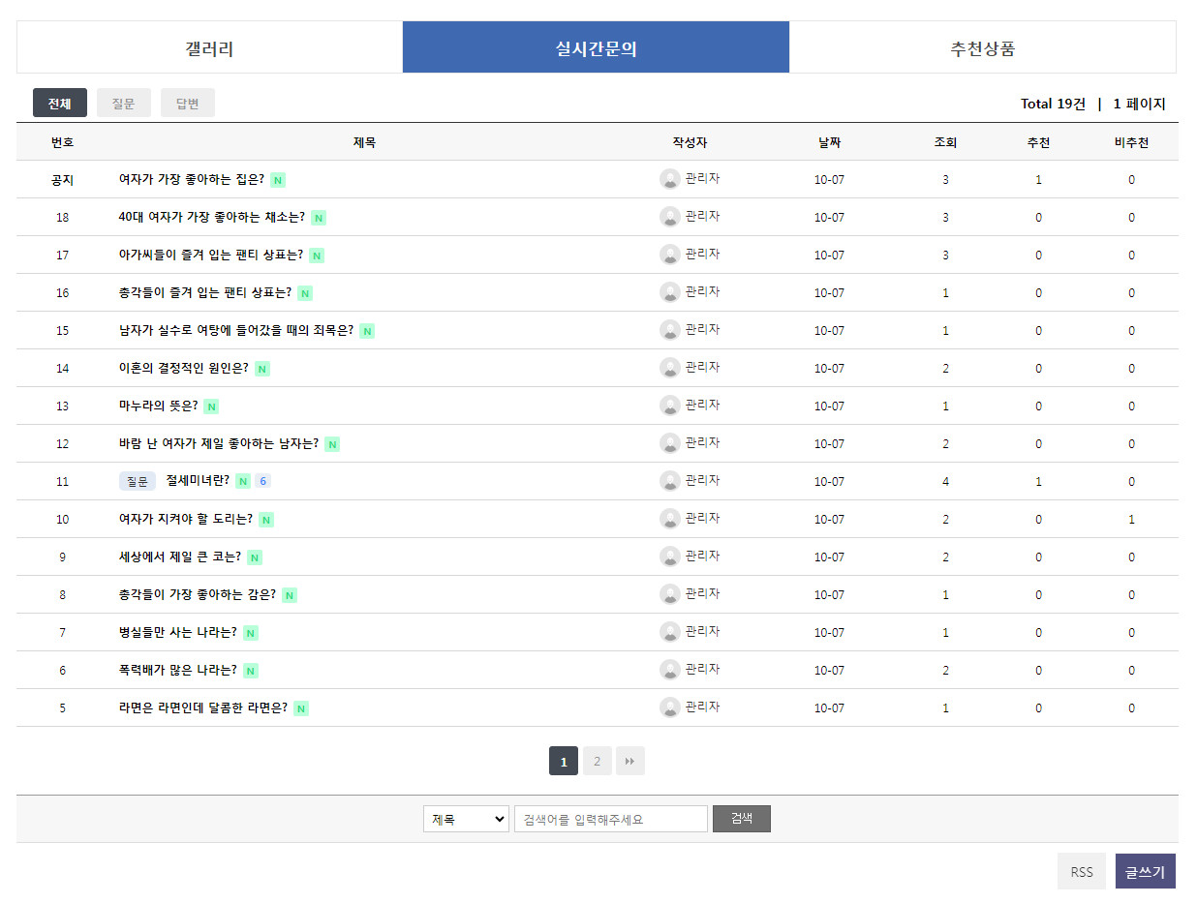Switch to the 갤러리 tab
The width and height of the screenshot is (1197, 903).
tap(209, 47)
